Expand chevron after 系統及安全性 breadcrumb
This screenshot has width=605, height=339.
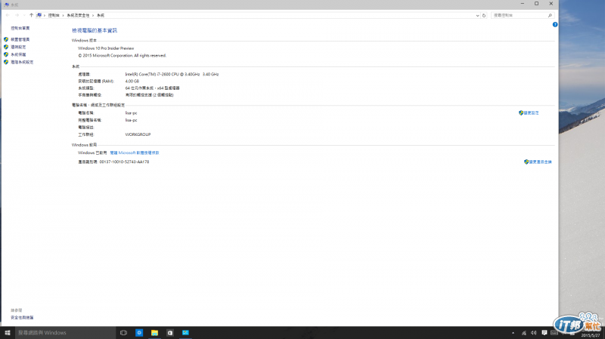coord(93,15)
